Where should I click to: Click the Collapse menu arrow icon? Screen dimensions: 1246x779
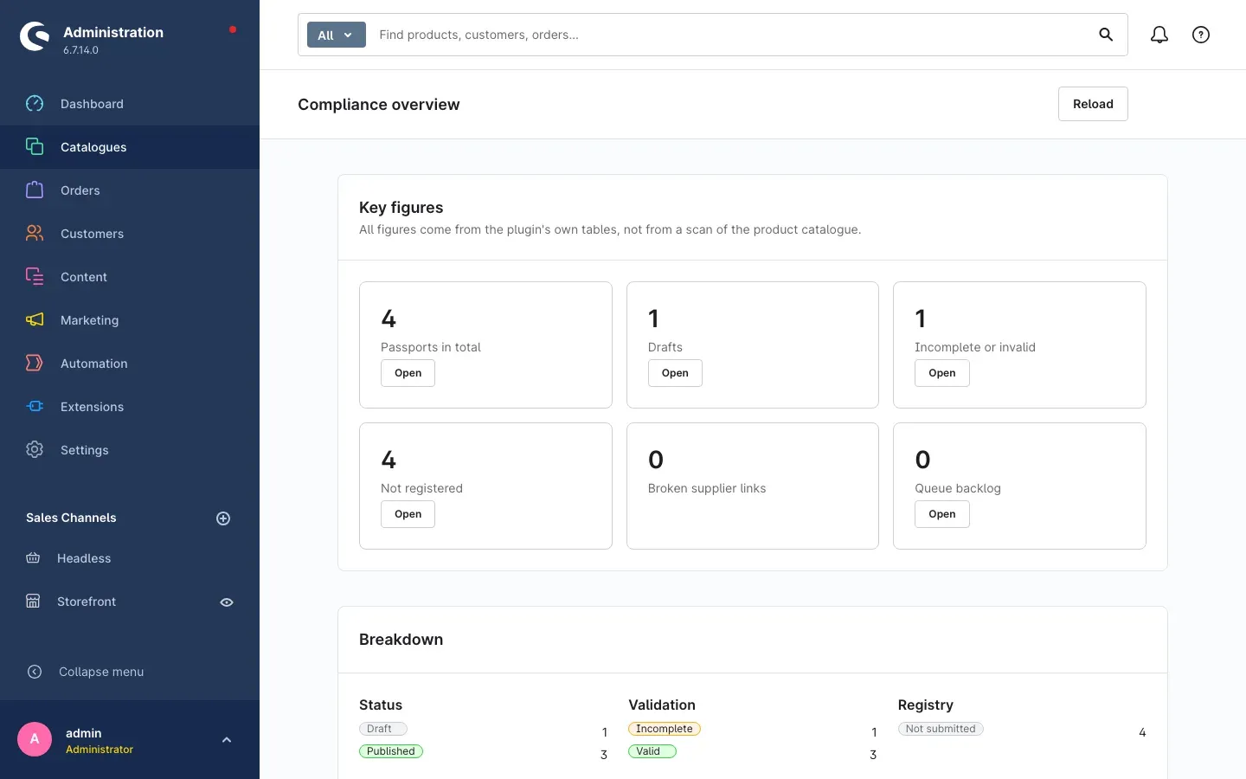tap(35, 672)
